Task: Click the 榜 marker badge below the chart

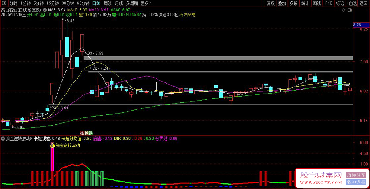Action: (87, 133)
